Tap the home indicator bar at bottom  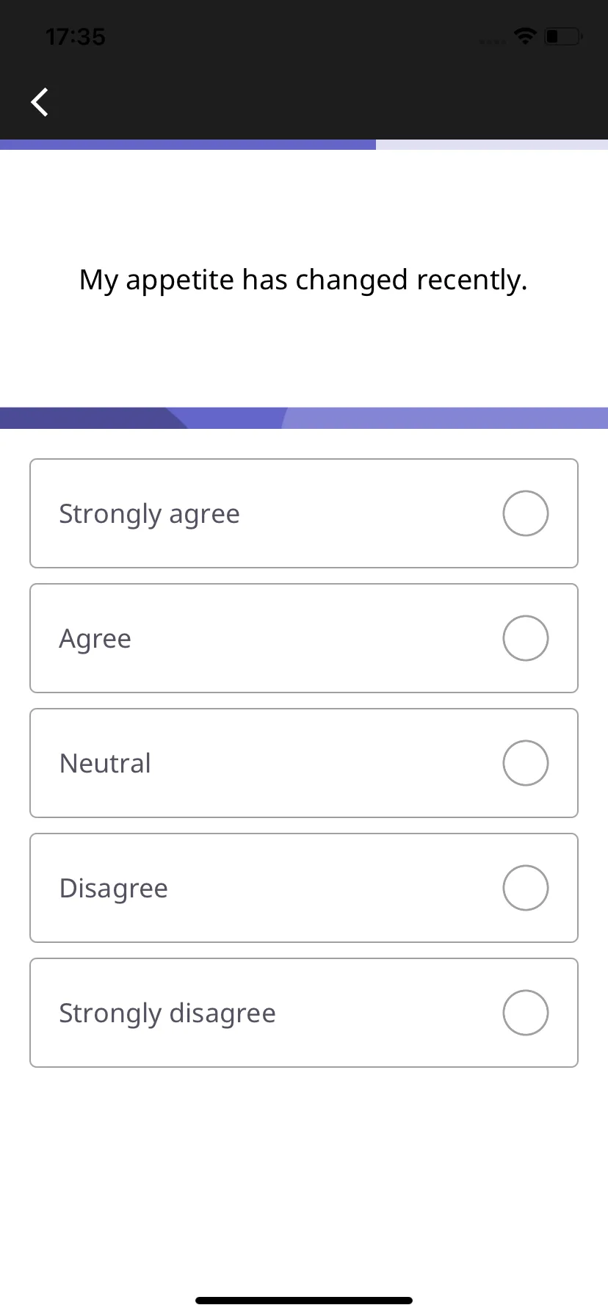[x=304, y=1300]
